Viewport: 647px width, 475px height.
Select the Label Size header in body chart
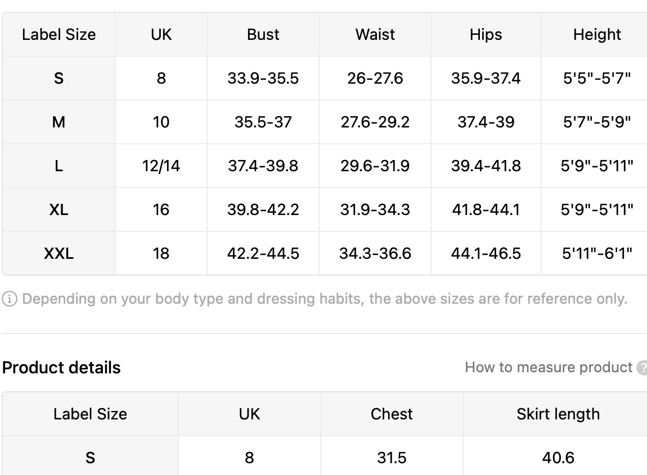coord(59,35)
